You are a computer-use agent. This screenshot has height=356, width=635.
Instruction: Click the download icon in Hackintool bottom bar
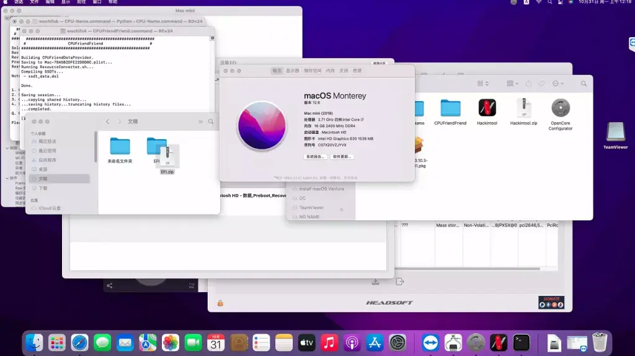(x=375, y=282)
